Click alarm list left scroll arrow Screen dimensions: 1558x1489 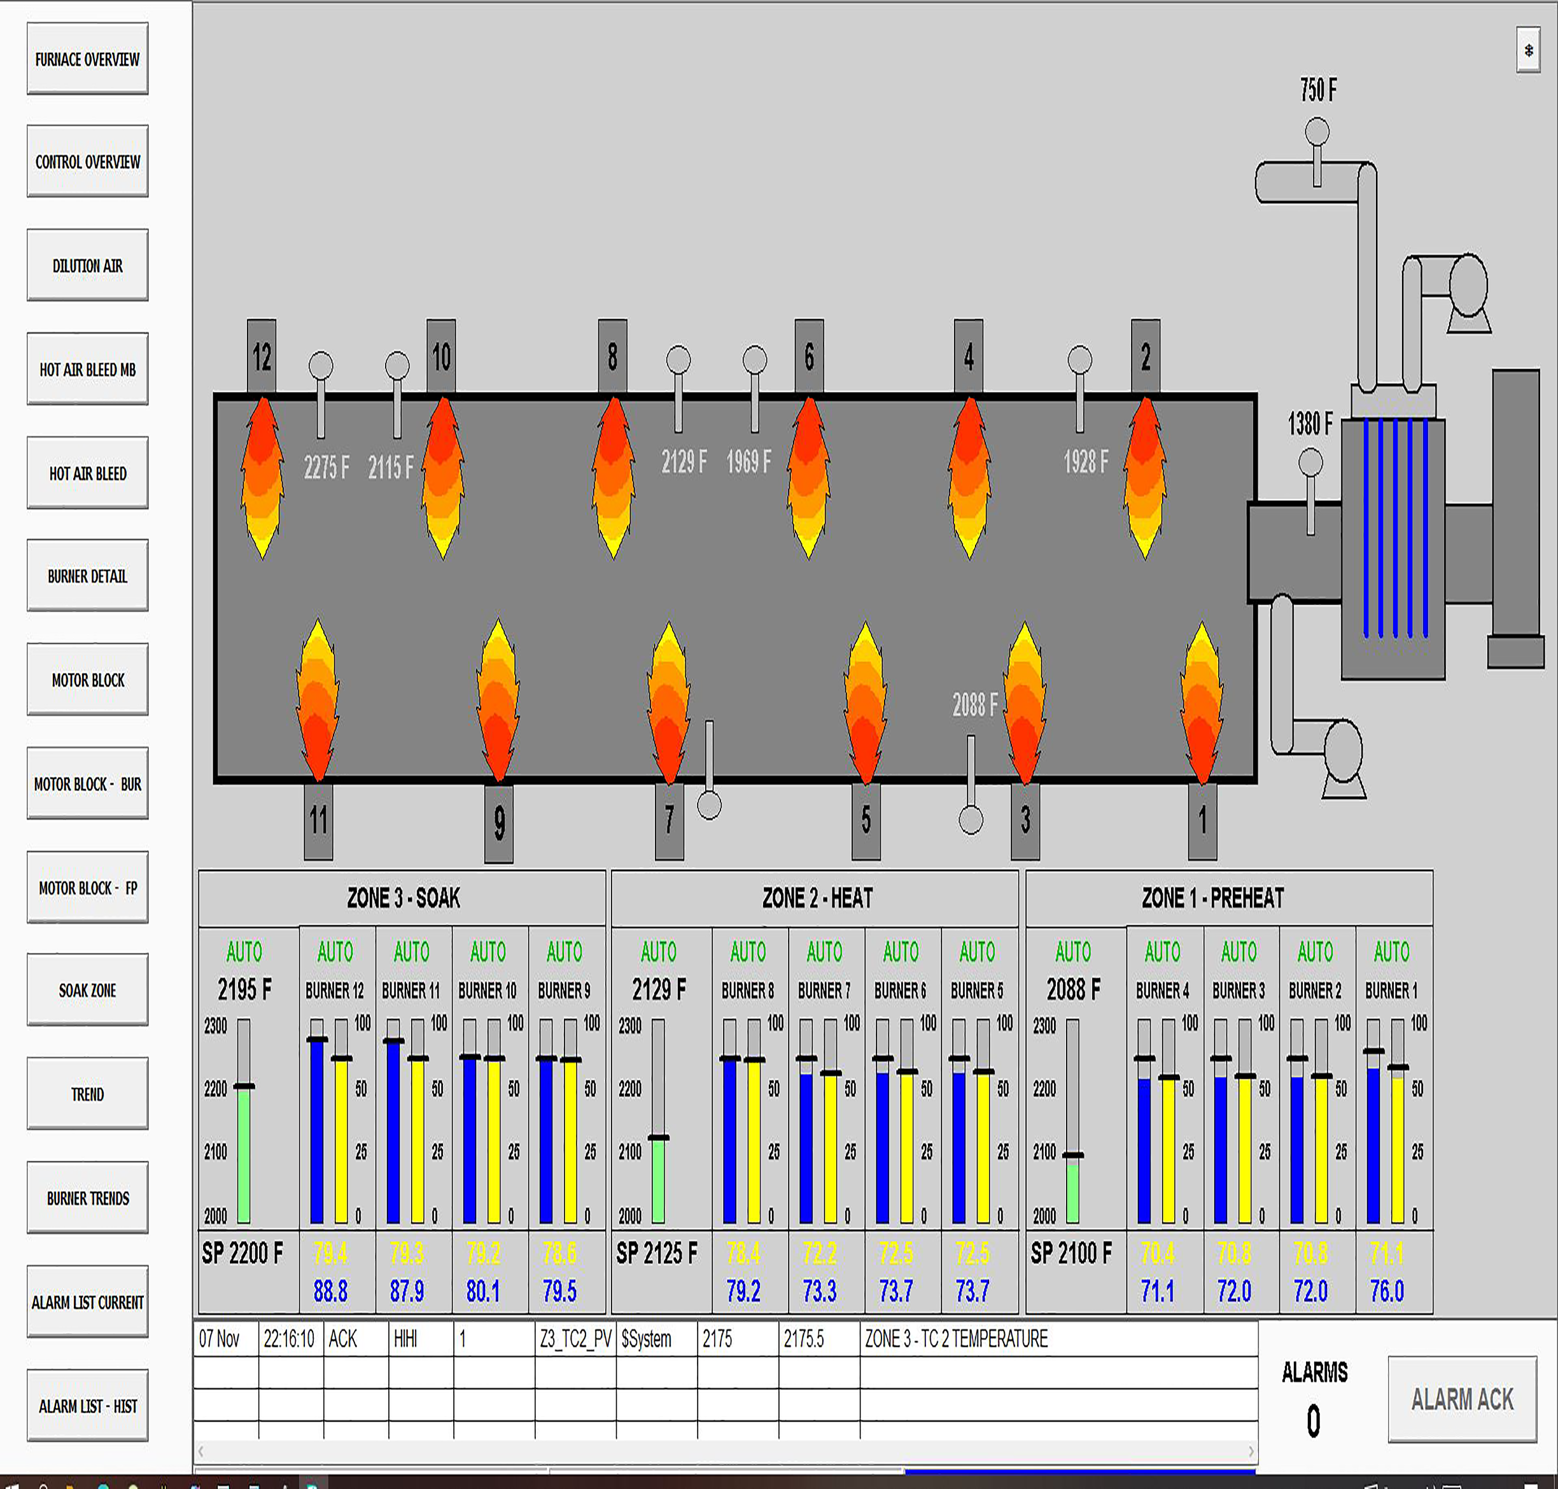point(202,1451)
